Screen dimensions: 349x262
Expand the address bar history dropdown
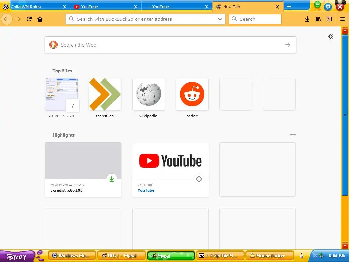point(220,19)
